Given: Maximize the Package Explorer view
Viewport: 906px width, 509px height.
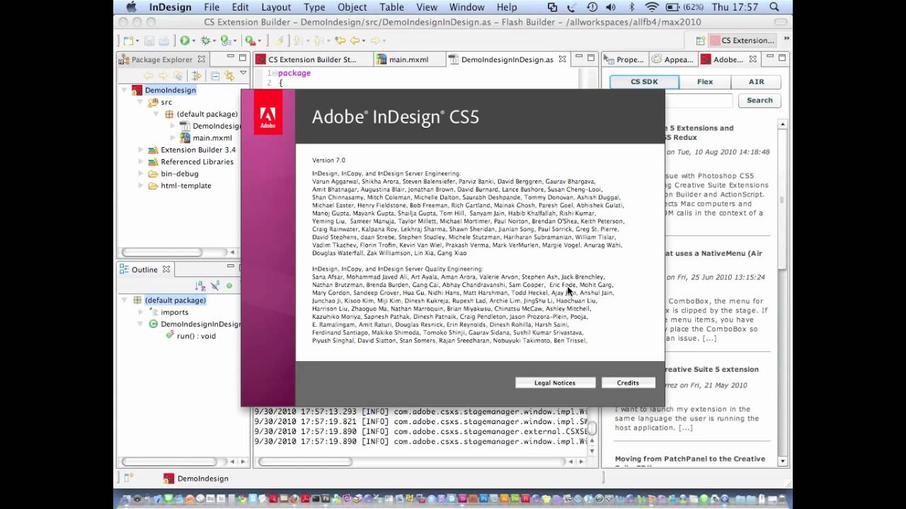Looking at the screenshot, I should (243, 57).
